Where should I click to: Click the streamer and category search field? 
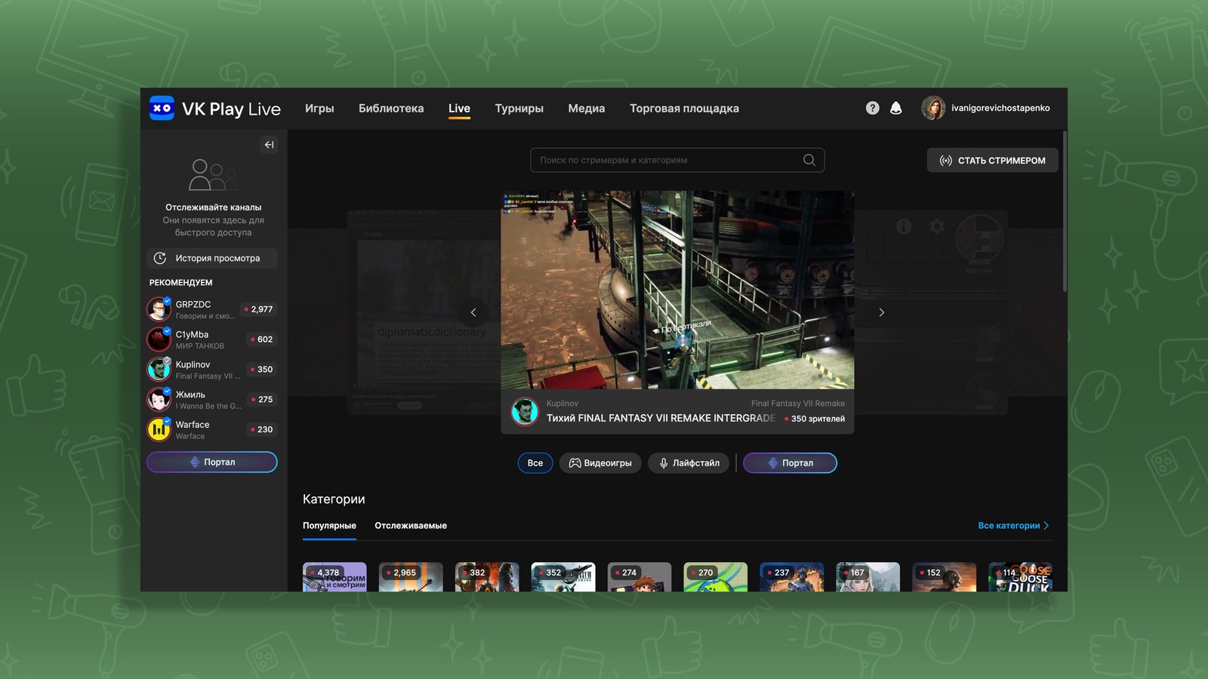(x=677, y=160)
